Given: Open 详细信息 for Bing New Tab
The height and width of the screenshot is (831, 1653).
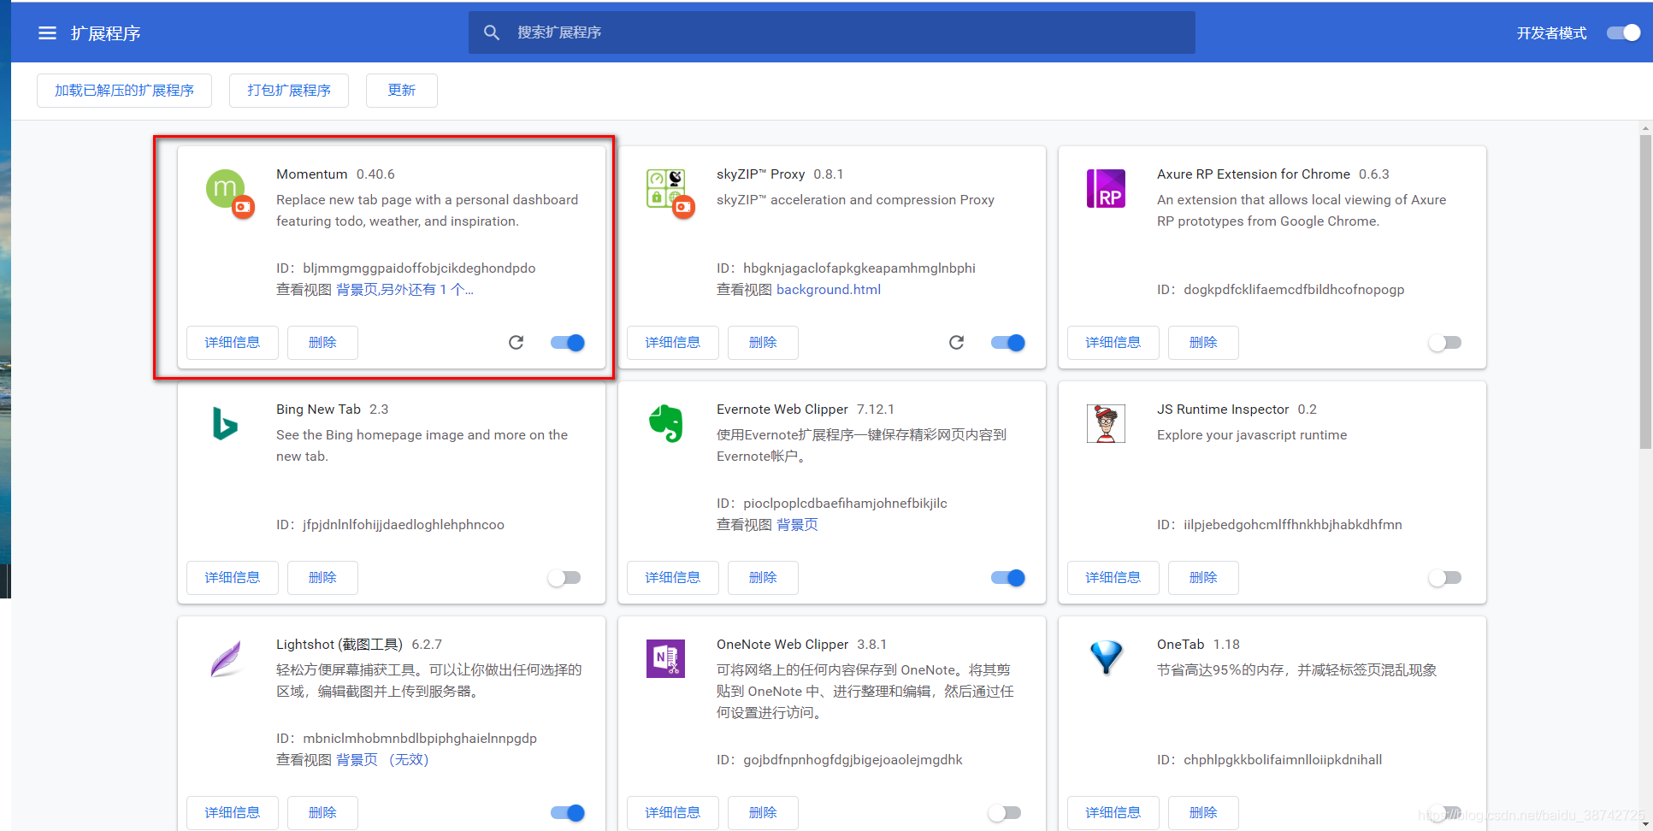Looking at the screenshot, I should coord(233,577).
